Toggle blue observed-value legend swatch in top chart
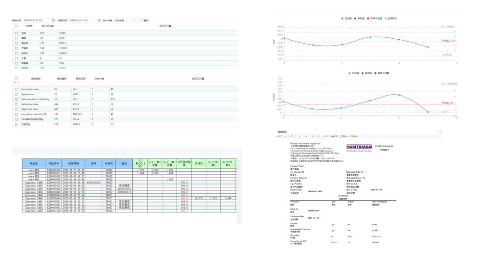This screenshot has height=260, width=494. point(342,19)
